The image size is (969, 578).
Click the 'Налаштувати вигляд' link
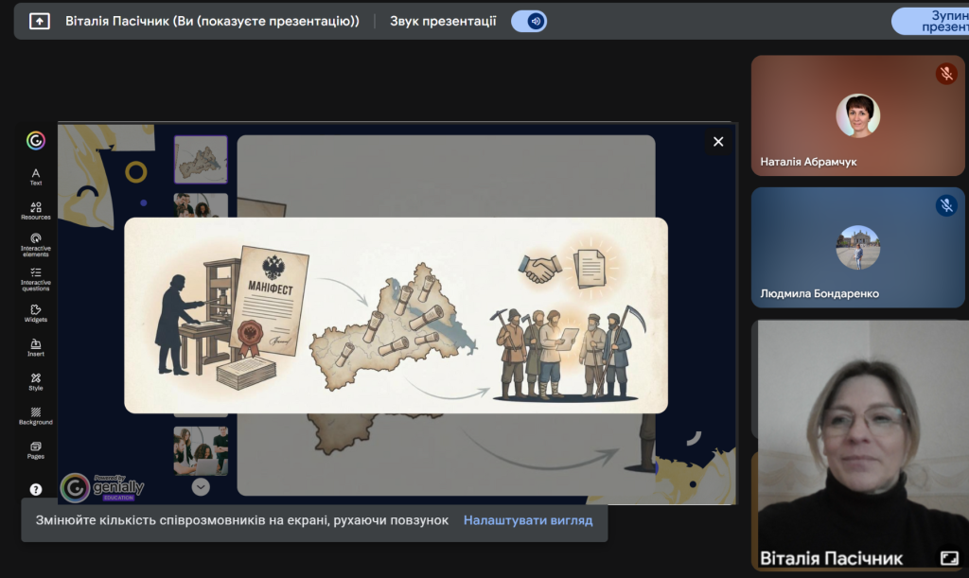click(x=528, y=520)
